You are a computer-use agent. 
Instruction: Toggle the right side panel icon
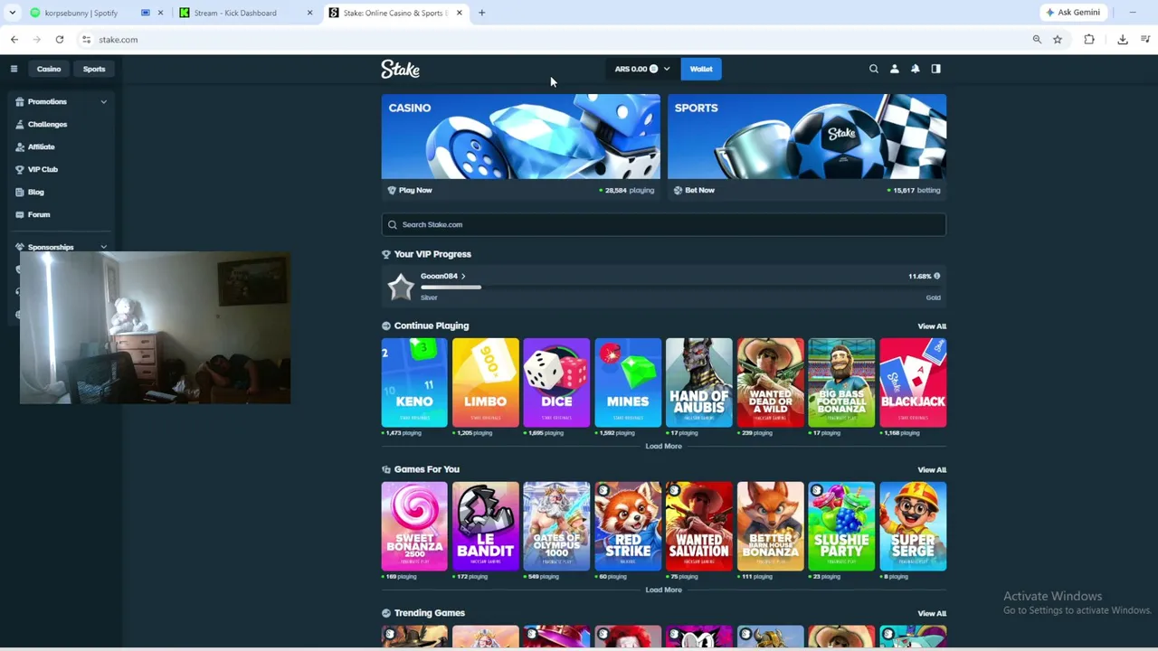(x=936, y=69)
